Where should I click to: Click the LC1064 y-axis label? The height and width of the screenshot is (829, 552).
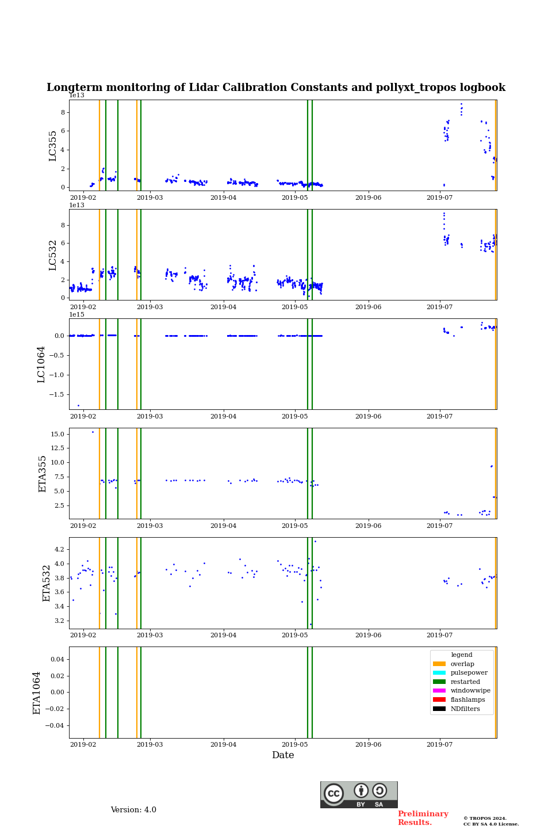click(41, 364)
